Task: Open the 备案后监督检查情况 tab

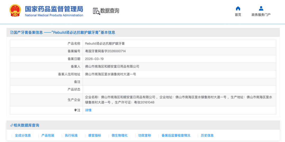Action: (176, 135)
